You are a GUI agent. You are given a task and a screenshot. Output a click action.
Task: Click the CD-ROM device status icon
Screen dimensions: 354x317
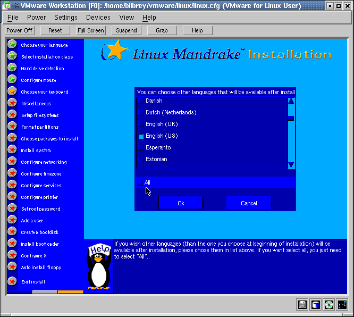pyautogui.click(x=329, y=305)
